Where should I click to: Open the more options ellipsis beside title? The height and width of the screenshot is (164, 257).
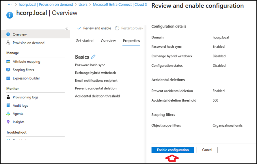pyautogui.click(x=85, y=13)
